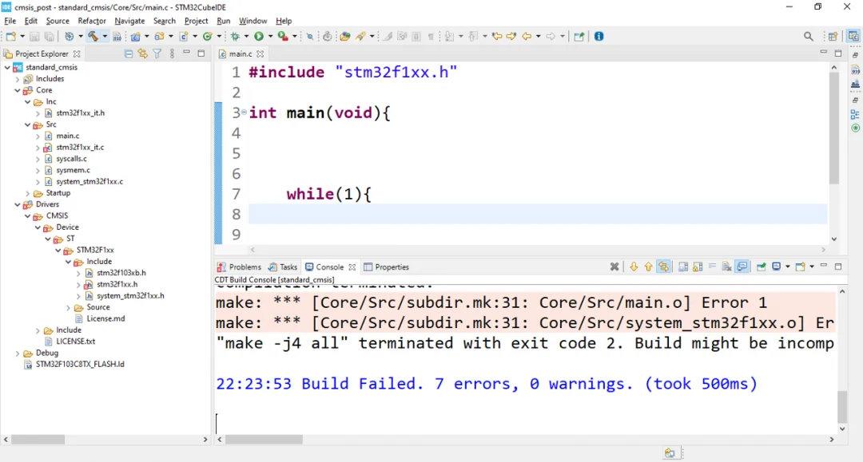The image size is (863, 462).
Task: Click the console horizontal scrollbar thumb
Action: (264, 440)
